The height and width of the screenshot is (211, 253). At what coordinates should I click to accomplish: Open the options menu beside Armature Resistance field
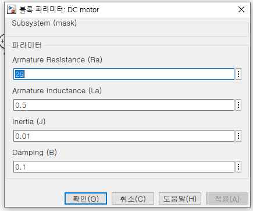tap(238, 74)
